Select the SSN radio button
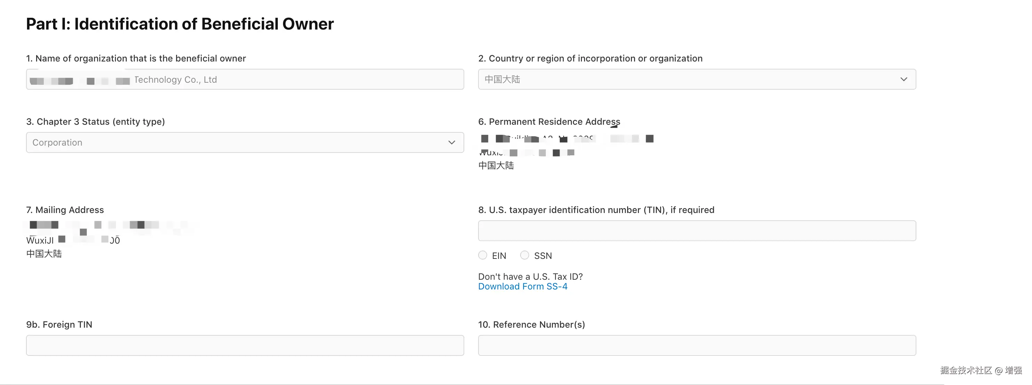 coord(524,255)
